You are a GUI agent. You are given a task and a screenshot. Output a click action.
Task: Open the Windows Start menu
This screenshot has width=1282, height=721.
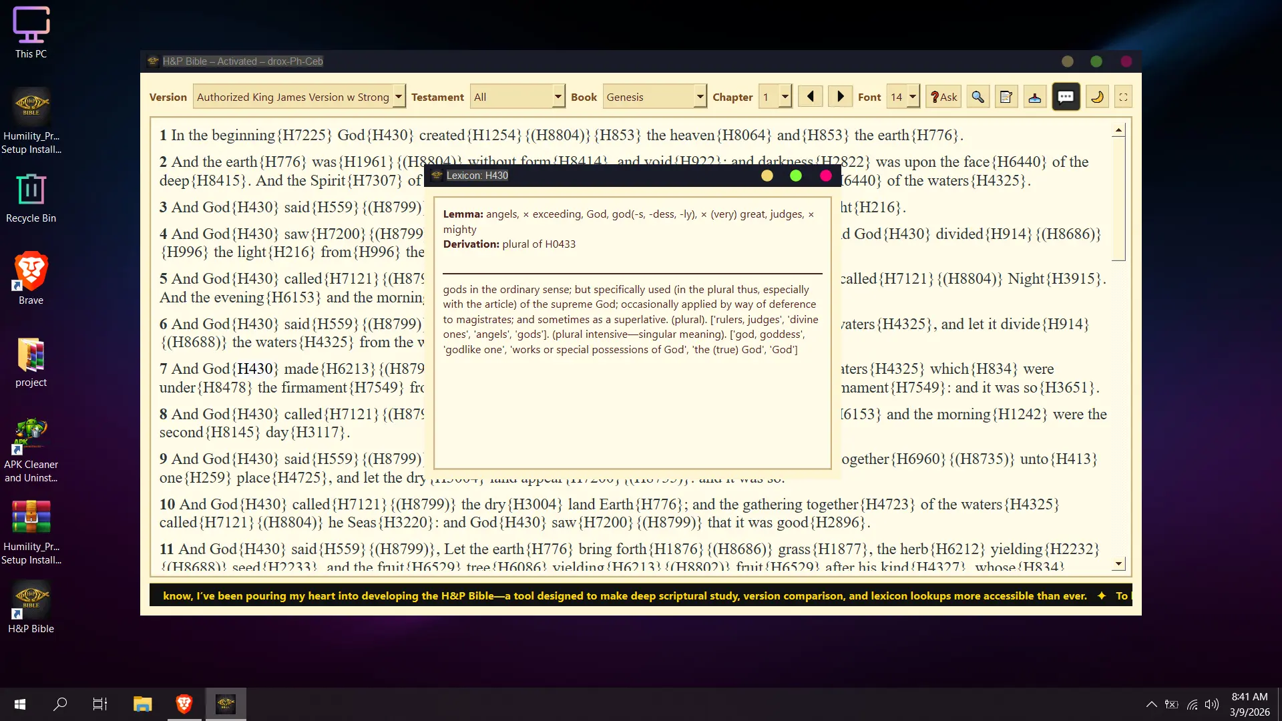20,704
